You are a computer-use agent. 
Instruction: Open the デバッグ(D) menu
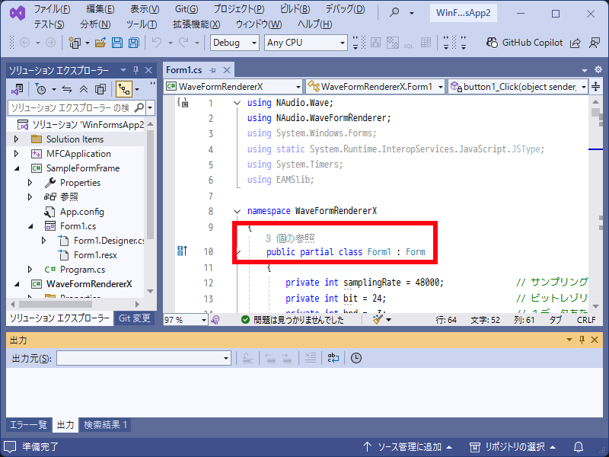(x=345, y=9)
